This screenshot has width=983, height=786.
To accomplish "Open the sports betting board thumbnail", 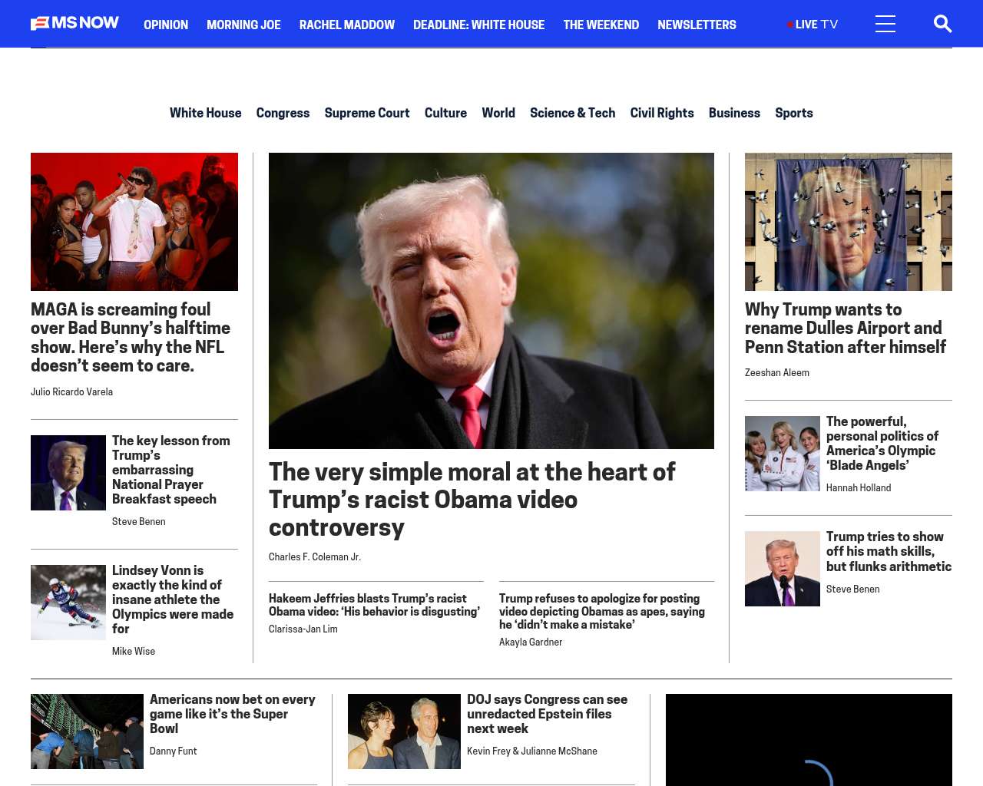I will [x=87, y=732].
